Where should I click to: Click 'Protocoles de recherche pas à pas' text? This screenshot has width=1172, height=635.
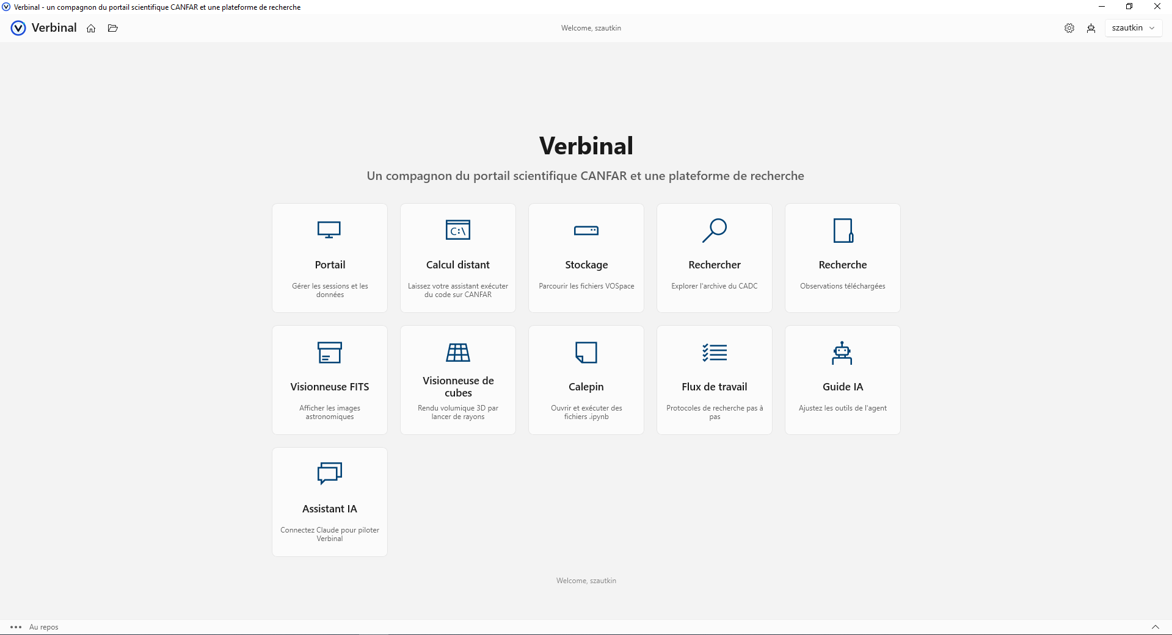(x=715, y=412)
